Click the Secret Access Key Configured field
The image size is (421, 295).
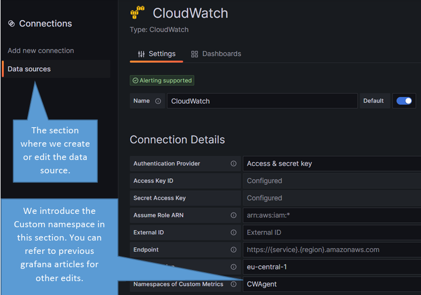pyautogui.click(x=332, y=198)
